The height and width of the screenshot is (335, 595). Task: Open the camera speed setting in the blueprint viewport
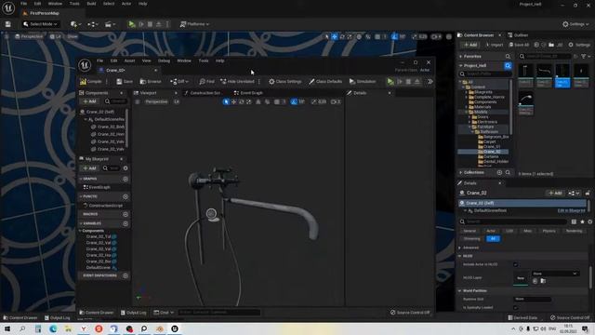point(336,101)
